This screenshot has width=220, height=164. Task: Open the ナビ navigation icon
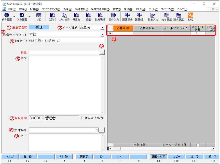coord(39,15)
